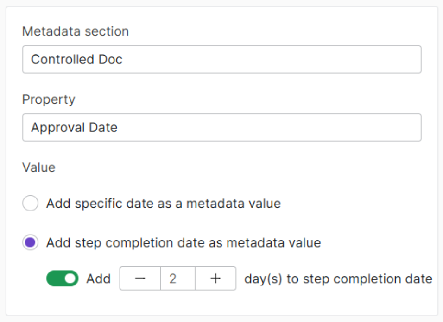Click the purple dot of the selected radio
The width and height of the screenshot is (443, 322).
click(30, 242)
